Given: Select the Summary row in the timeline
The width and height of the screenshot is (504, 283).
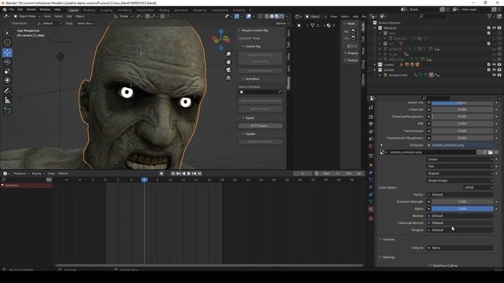Looking at the screenshot, I should 27,186.
